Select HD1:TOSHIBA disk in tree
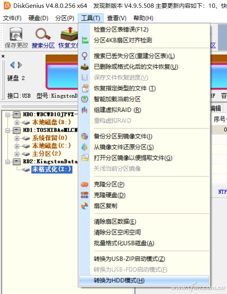Screen dimensions: 227x294 point(50,130)
